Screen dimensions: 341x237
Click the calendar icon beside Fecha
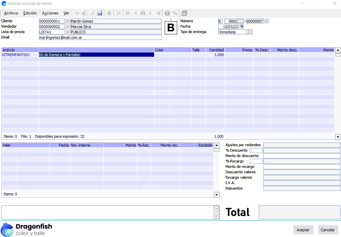tap(242, 27)
